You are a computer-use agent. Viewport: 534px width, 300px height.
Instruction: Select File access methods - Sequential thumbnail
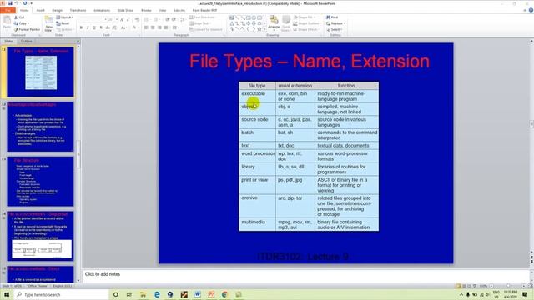click(40, 236)
